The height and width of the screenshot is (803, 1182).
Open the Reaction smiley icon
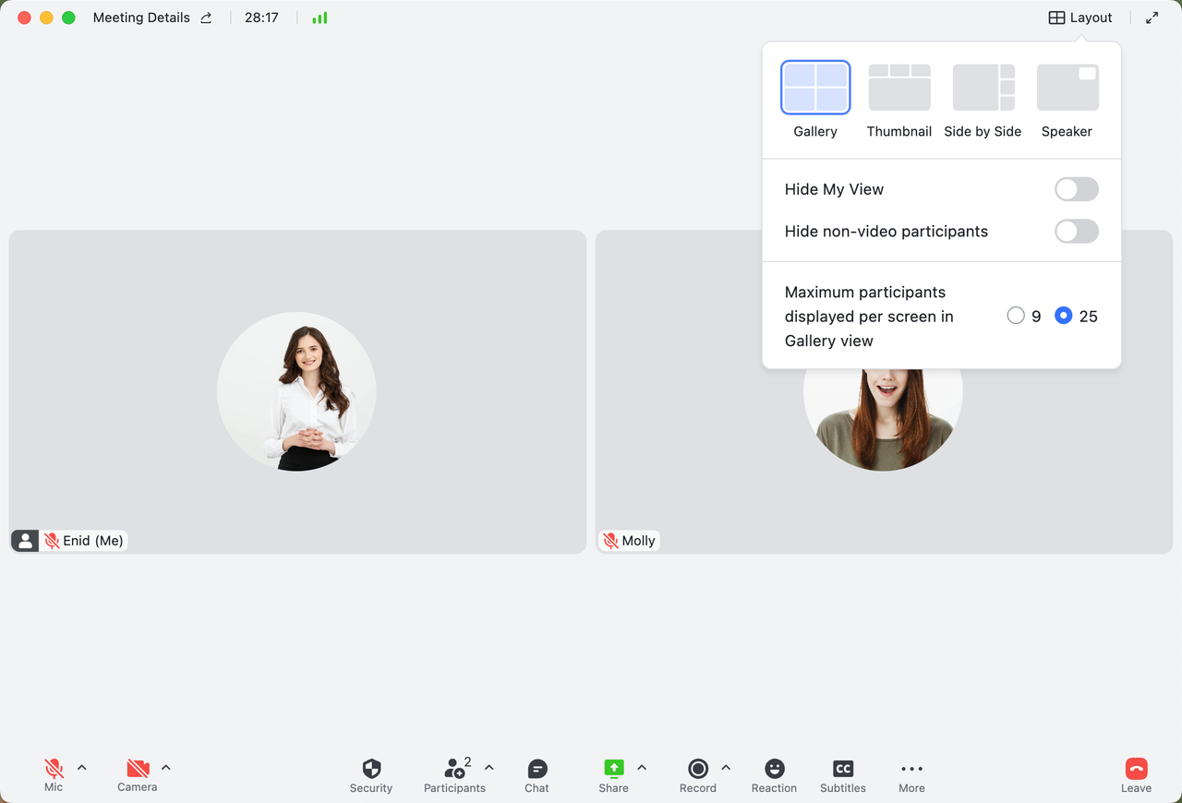point(774,769)
